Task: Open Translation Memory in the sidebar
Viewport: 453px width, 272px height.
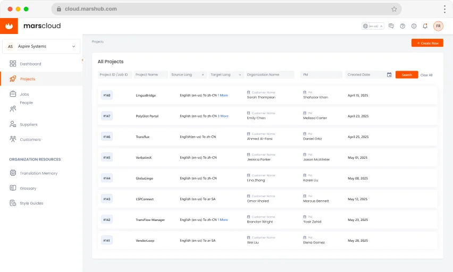Action: pyautogui.click(x=38, y=173)
